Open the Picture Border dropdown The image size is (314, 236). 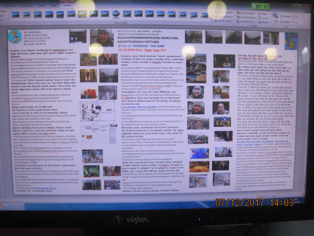224,12
